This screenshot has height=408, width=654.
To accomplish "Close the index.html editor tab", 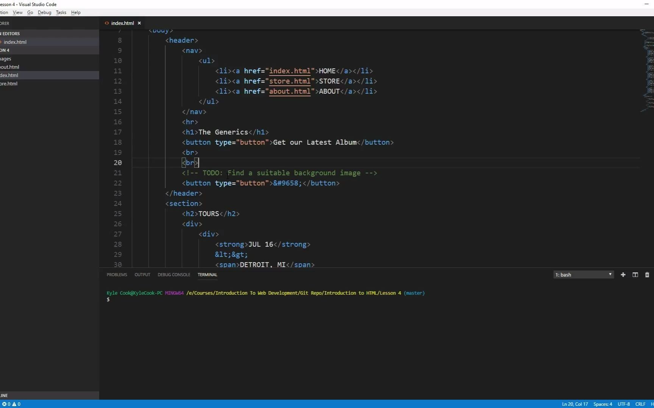I will coord(139,23).
